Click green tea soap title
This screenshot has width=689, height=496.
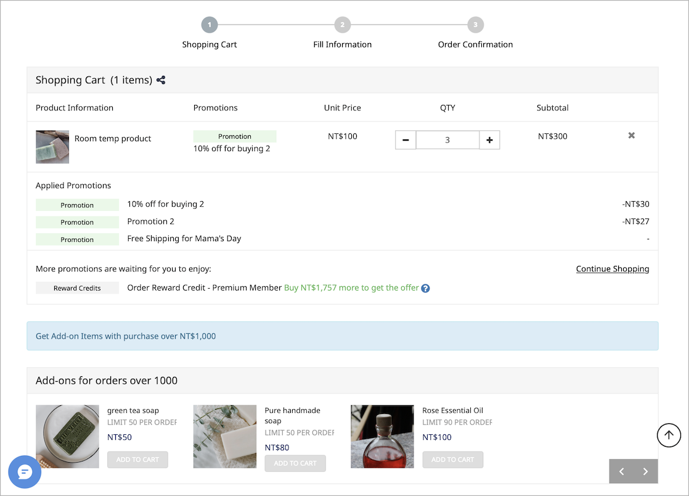133,410
